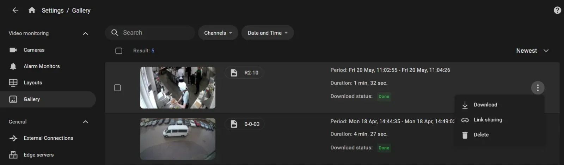Open the help question mark icon
Screen dimensions: 564x165
(557, 10)
